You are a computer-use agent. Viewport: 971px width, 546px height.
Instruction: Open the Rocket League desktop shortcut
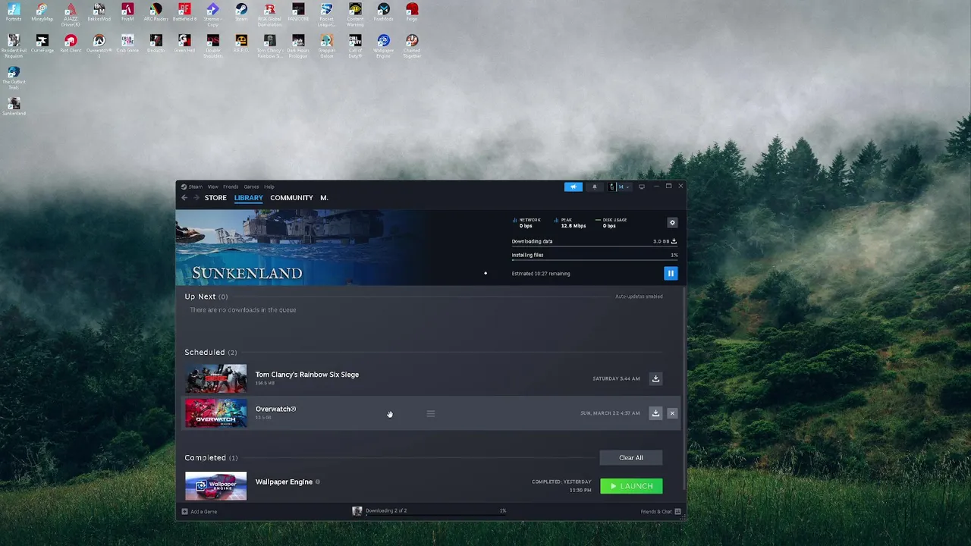pos(326,14)
